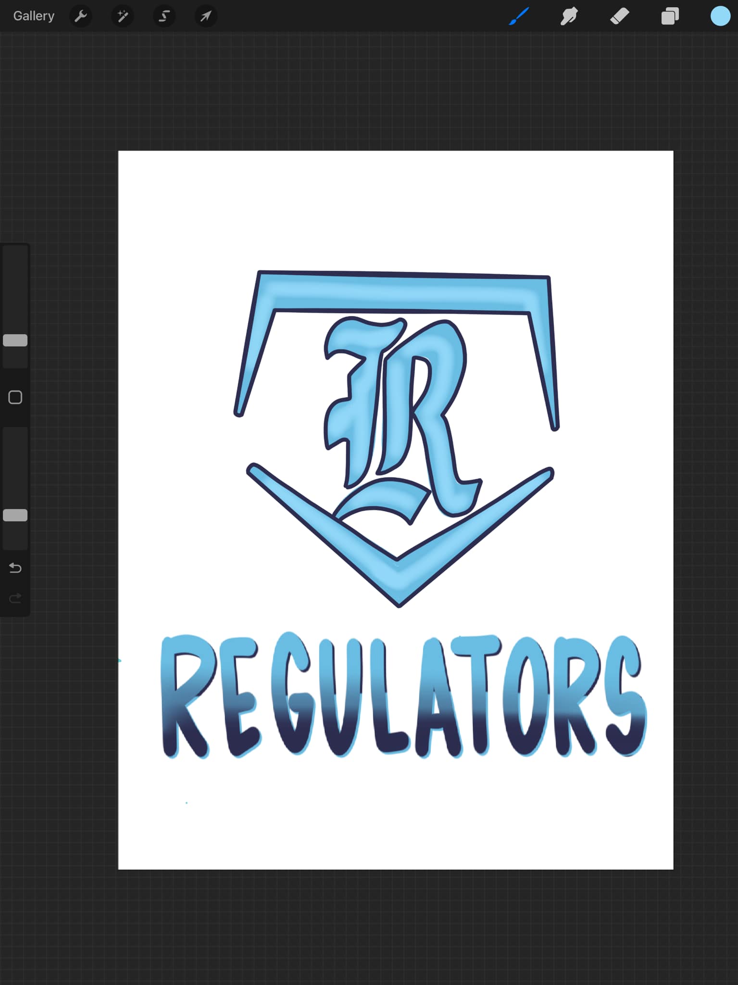This screenshot has width=738, height=985.
Task: Click the upper part of brush size track
Action: click(15, 289)
